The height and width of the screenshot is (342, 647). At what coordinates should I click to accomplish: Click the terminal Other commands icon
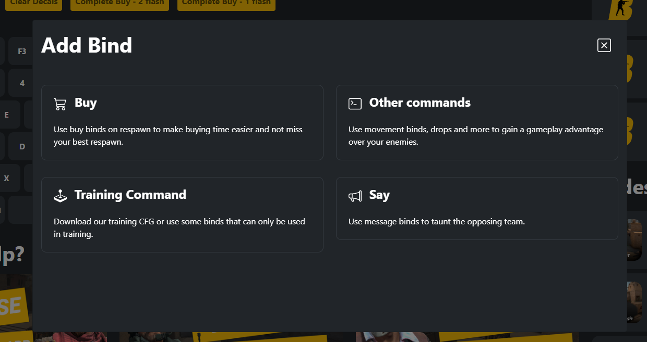tap(355, 104)
